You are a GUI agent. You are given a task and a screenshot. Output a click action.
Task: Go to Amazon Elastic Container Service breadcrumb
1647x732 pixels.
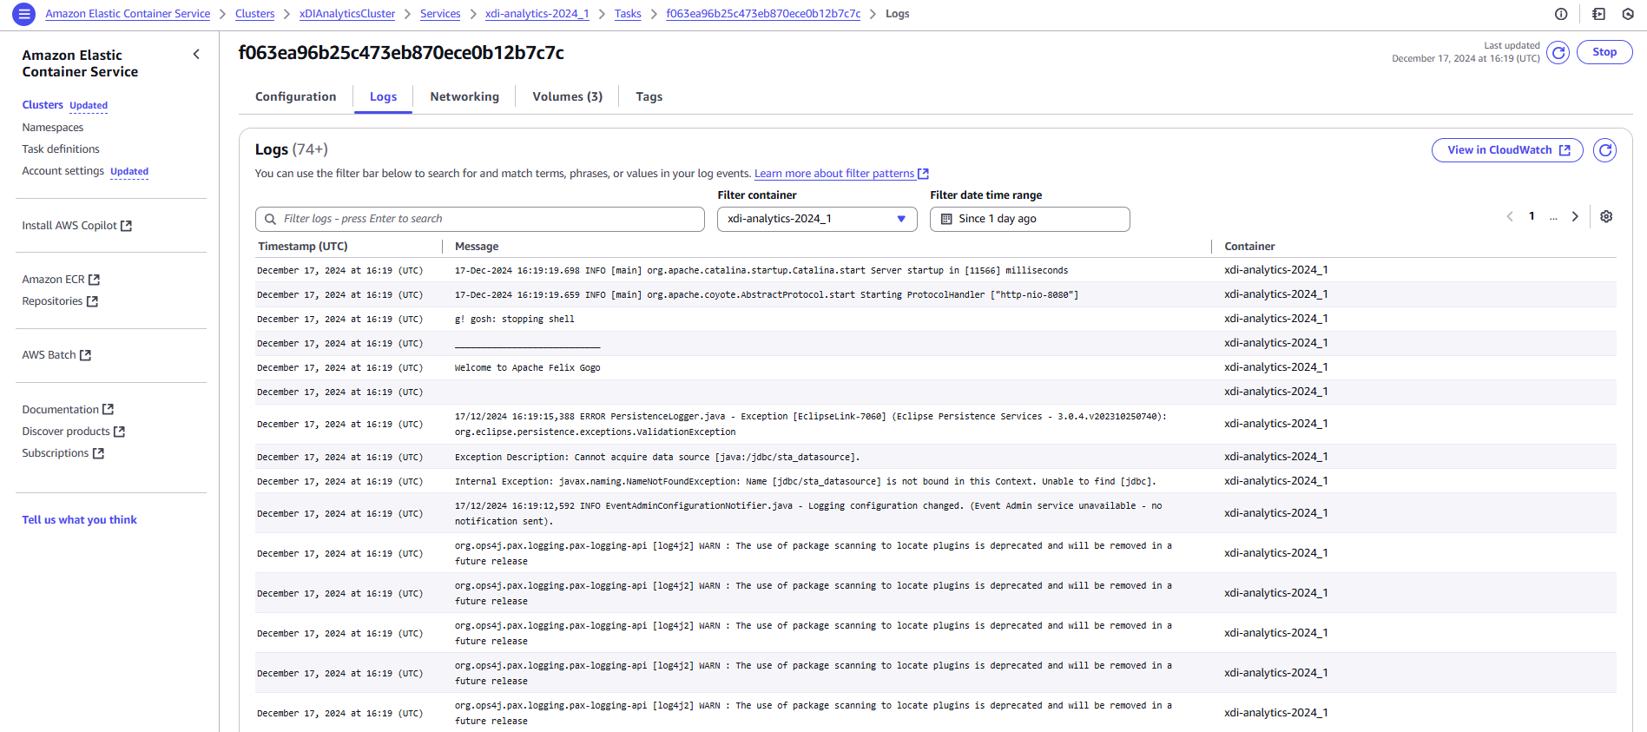tap(128, 14)
